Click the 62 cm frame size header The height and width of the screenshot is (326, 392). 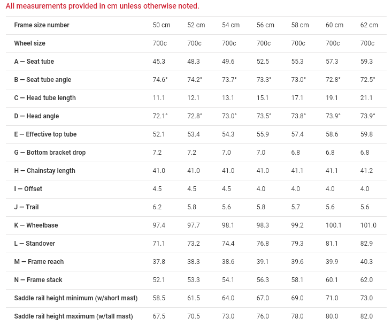pyautogui.click(x=369, y=25)
